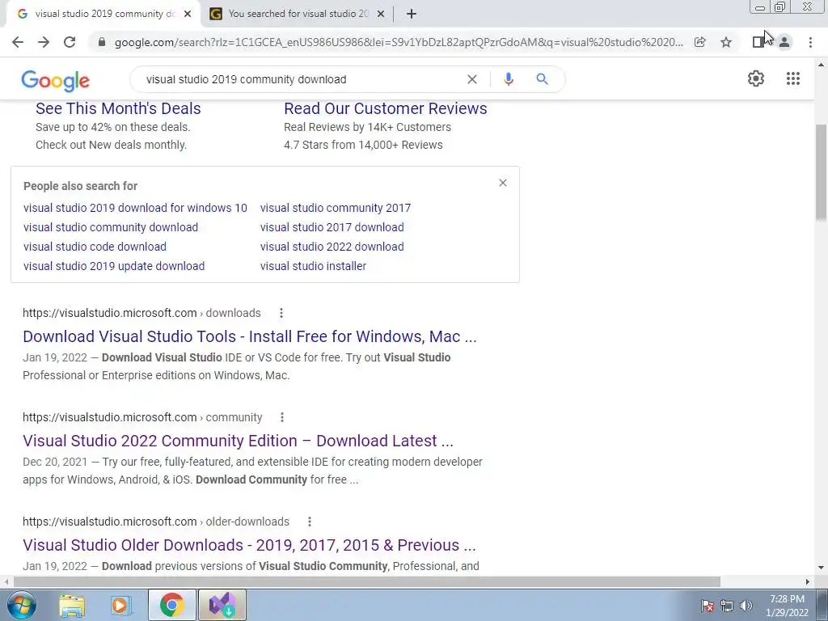828x621 pixels.
Task: Share this page from address bar
Action: click(x=699, y=42)
